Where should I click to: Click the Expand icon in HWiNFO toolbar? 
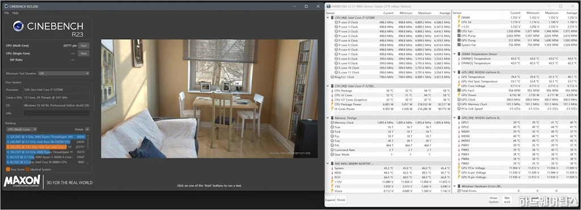tap(330, 200)
